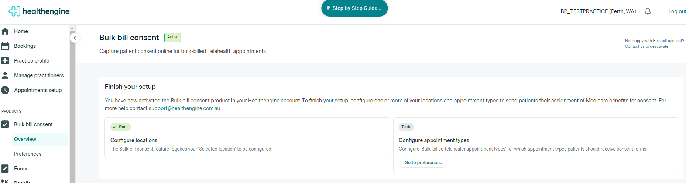Image resolution: width=686 pixels, height=183 pixels.
Task: Click the Bulk bill consent clipboard icon
Action: pos(5,124)
